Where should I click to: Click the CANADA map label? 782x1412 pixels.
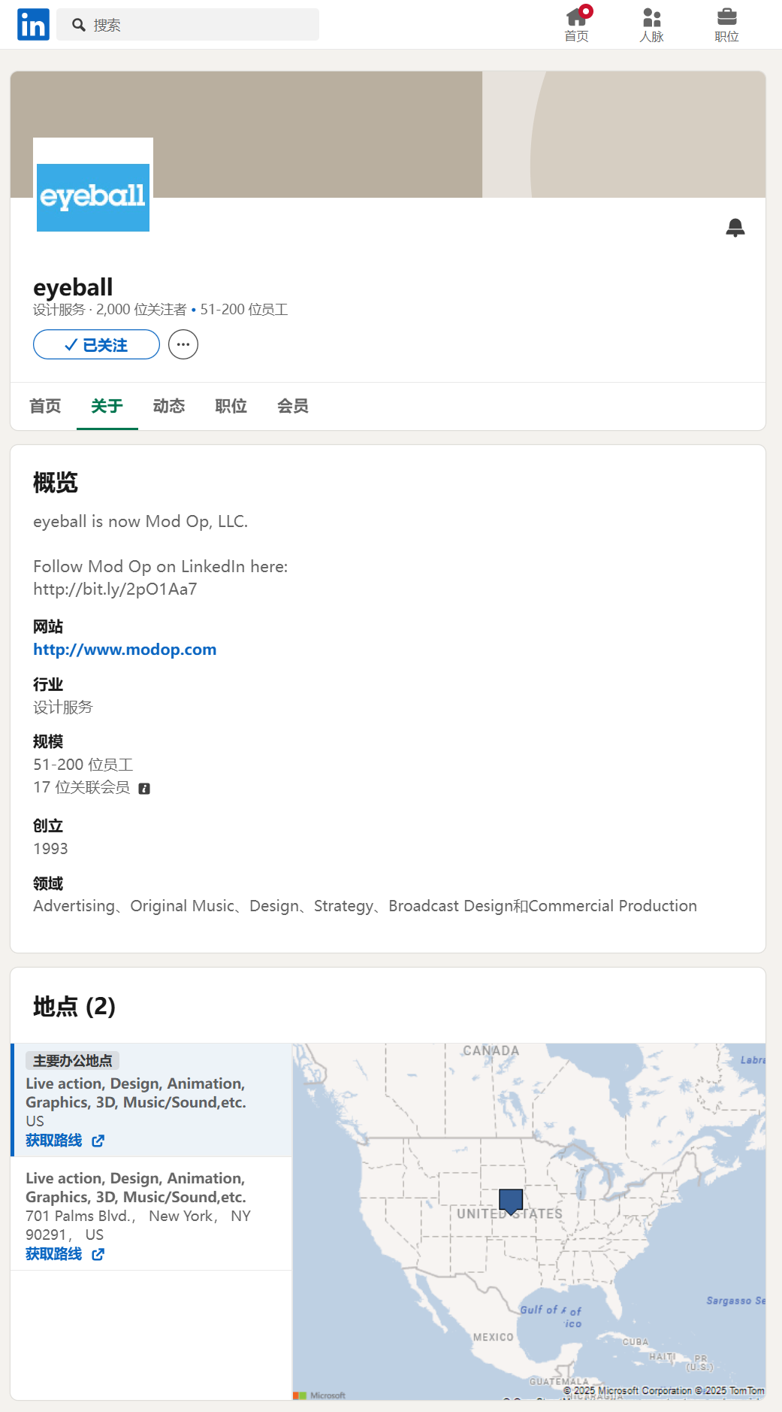[x=491, y=1051]
